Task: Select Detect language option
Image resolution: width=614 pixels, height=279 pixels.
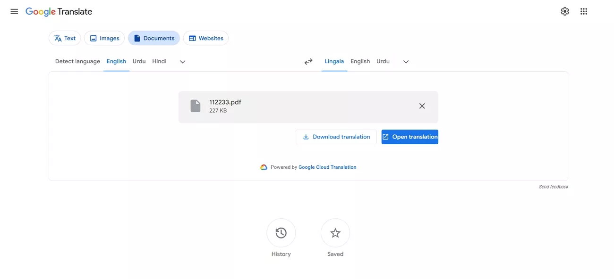Action: coord(77,61)
